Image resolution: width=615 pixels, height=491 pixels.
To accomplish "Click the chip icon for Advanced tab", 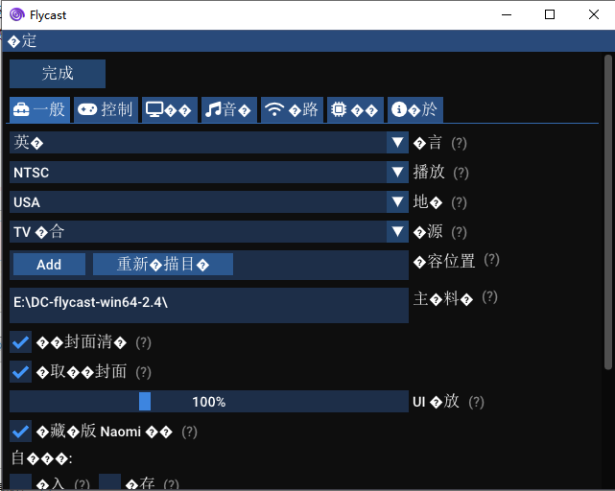I will pos(339,109).
